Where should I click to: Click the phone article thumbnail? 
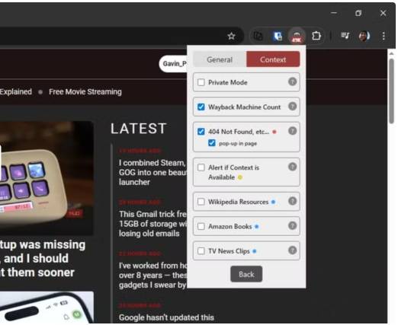tap(47, 307)
